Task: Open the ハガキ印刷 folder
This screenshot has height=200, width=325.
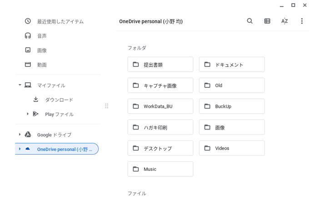Action: [x=160, y=127]
